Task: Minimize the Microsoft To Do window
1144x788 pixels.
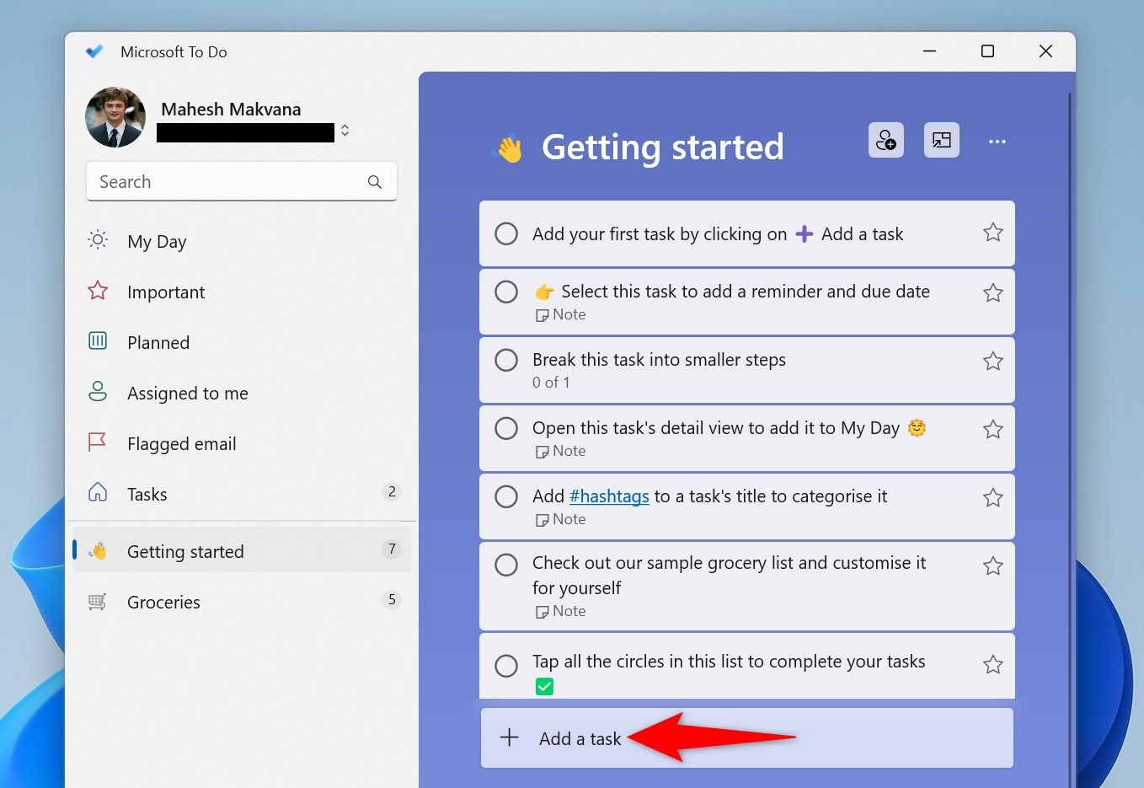Action: (x=930, y=51)
